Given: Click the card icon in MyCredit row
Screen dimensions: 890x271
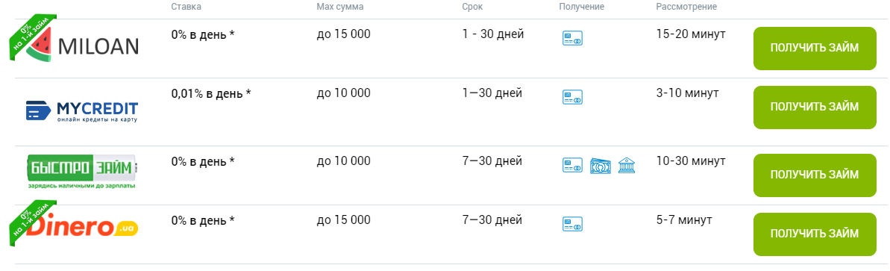Looking at the screenshot, I should (x=572, y=97).
